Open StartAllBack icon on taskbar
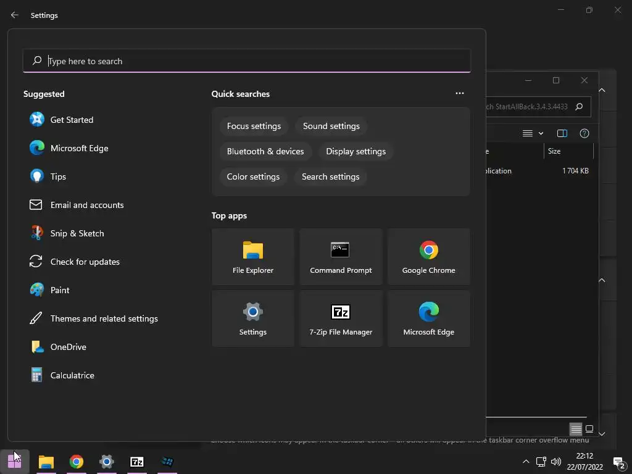The height and width of the screenshot is (474, 632). [x=167, y=462]
